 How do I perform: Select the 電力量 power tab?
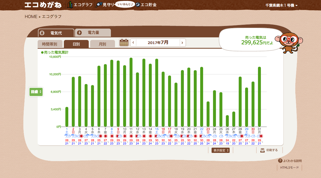tap(93, 32)
